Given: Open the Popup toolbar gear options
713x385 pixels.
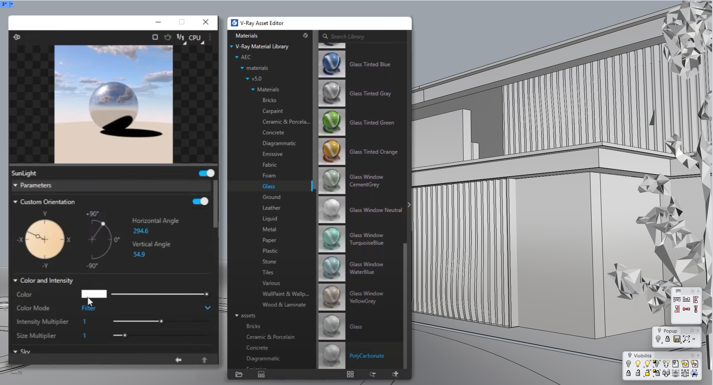Looking at the screenshot, I should [x=692, y=331].
